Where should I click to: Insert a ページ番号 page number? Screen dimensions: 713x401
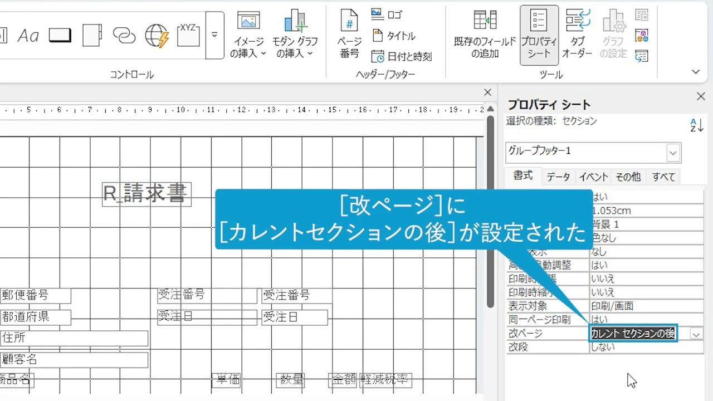coord(350,35)
